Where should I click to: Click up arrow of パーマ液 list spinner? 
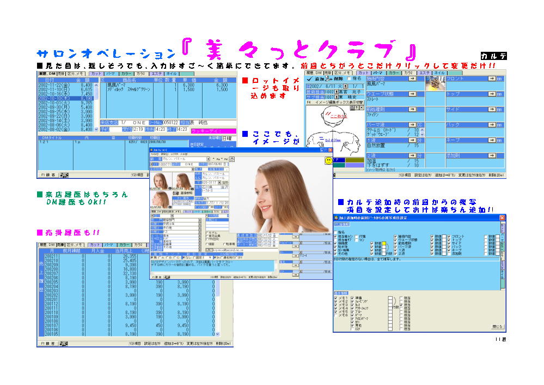pos(422,130)
